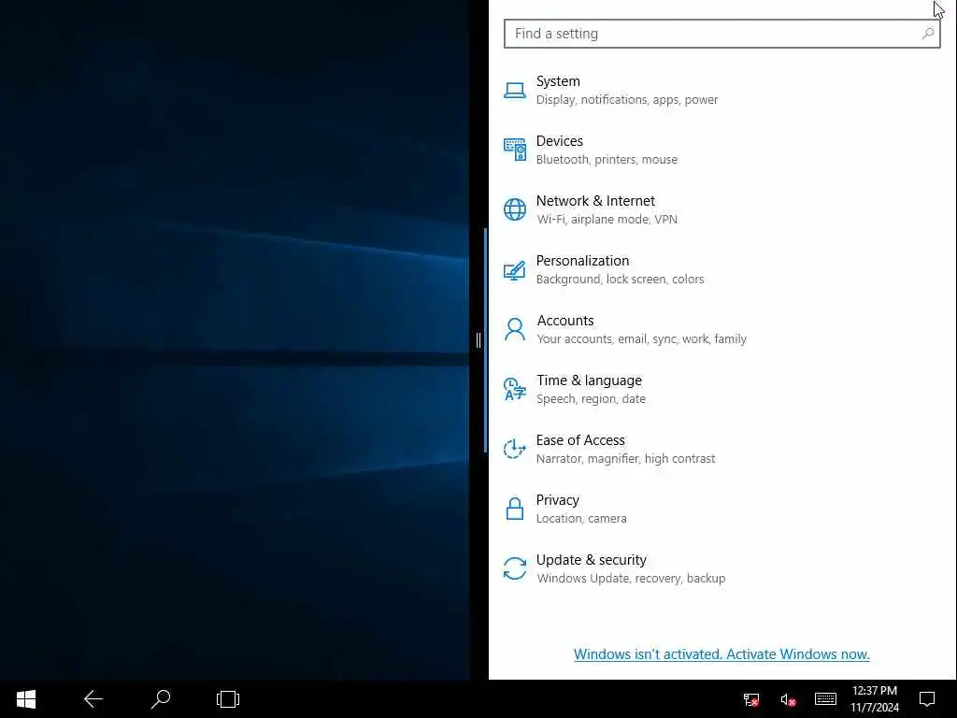The image size is (957, 718).
Task: Open the Action Center notification icon
Action: click(x=927, y=699)
